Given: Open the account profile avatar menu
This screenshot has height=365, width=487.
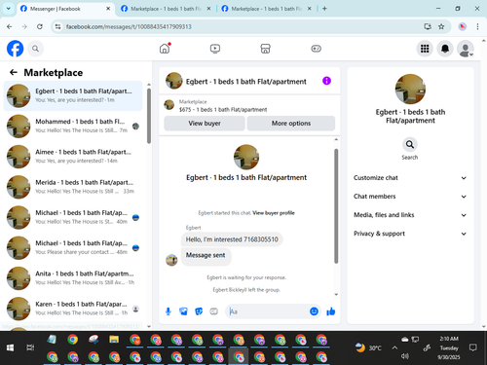Looking at the screenshot, I should [466, 49].
